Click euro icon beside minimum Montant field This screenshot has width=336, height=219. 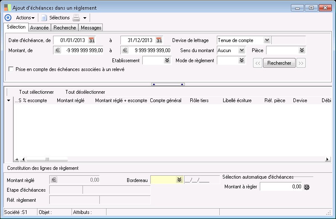(58, 50)
